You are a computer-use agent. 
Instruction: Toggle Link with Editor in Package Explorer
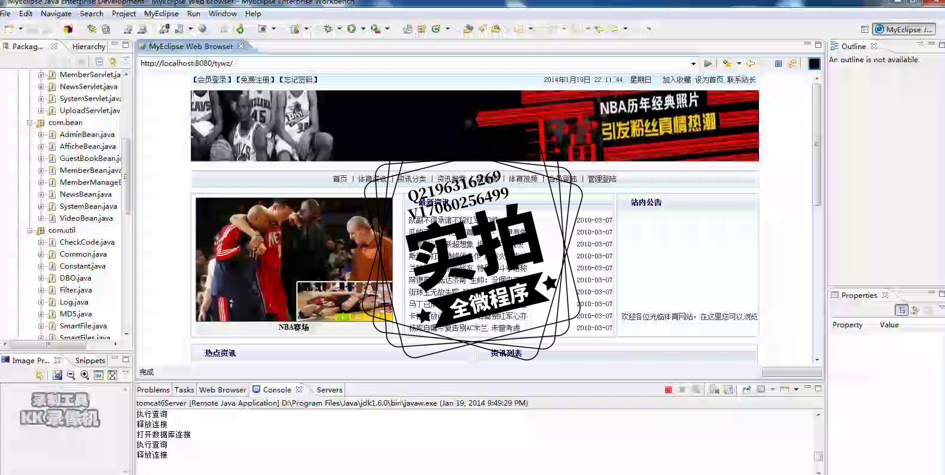[112, 61]
